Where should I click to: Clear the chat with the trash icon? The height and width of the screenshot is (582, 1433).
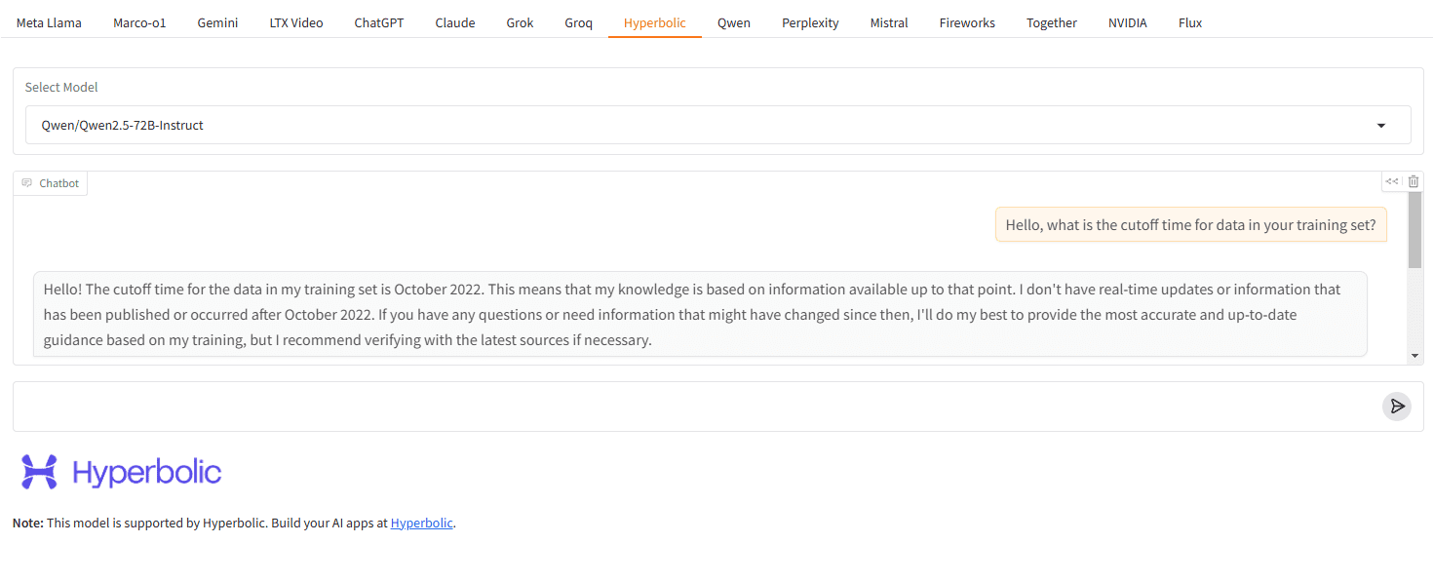pos(1414,181)
